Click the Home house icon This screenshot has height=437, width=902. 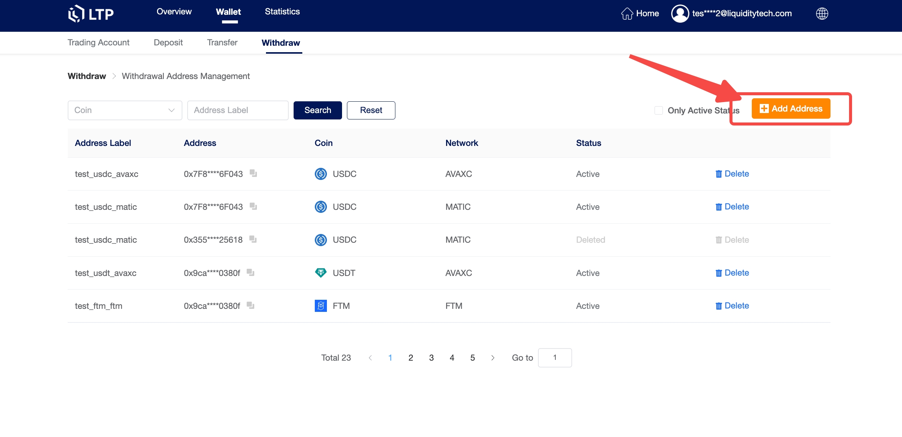coord(627,14)
